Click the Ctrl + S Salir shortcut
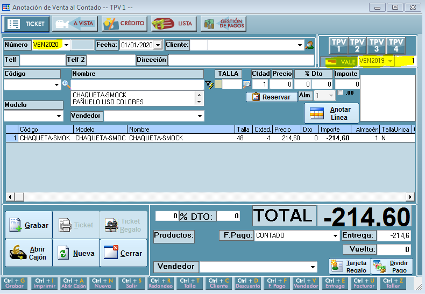This screenshot has height=294, width=425. click(132, 283)
